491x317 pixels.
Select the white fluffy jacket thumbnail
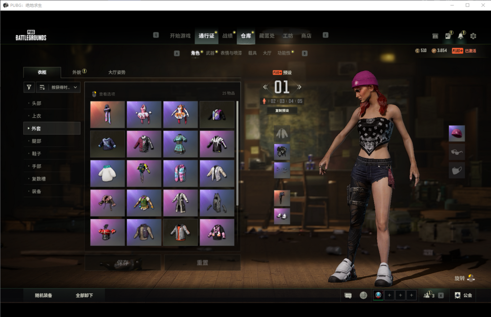click(108, 173)
